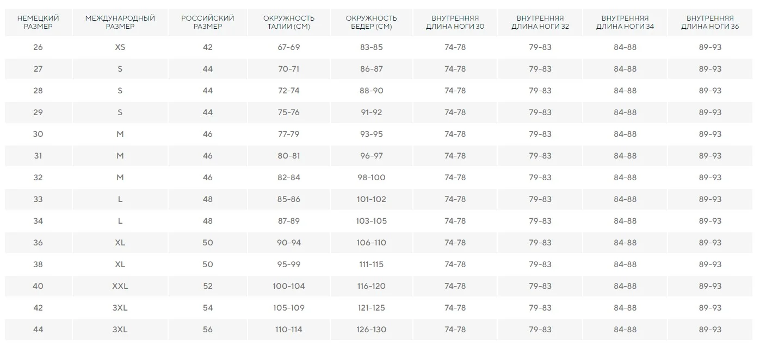Click hip value 83-85
The image size is (760, 354).
pyautogui.click(x=372, y=47)
